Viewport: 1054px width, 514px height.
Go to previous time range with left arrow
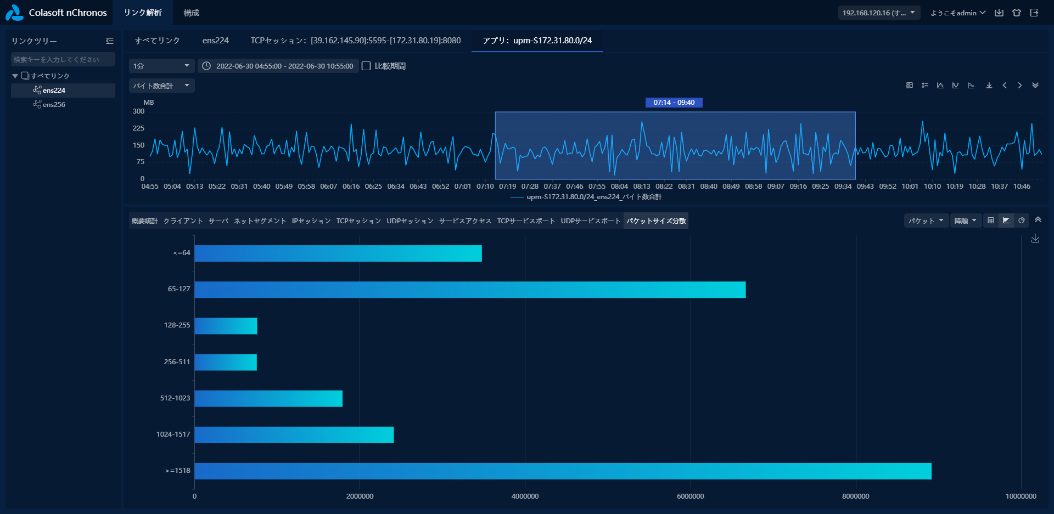tap(1005, 86)
